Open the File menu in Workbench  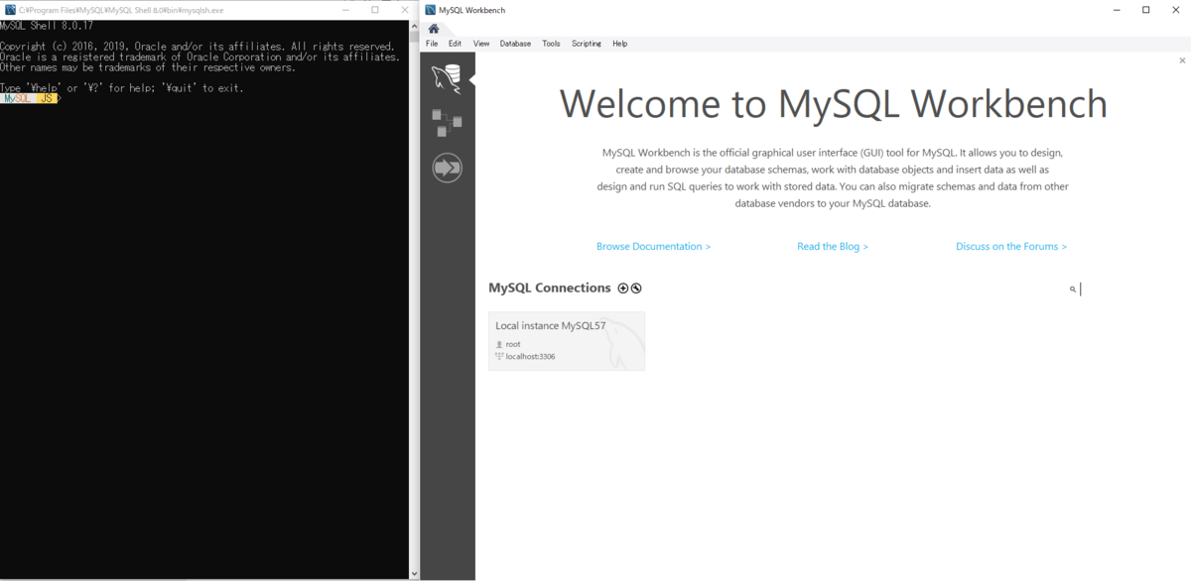[432, 44]
